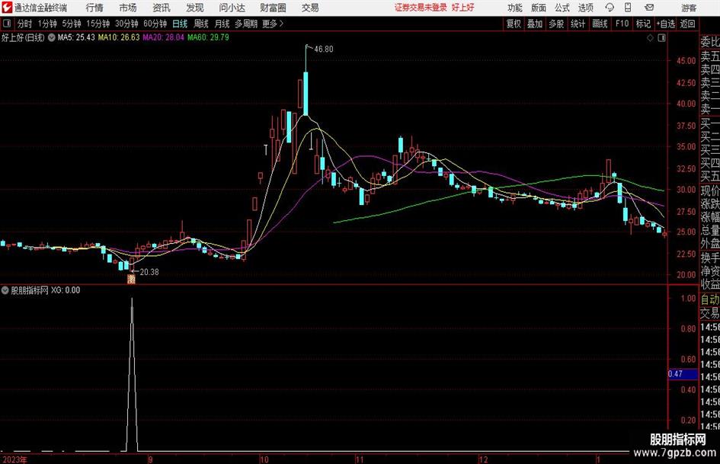Open the 选项 menu
This screenshot has width=720, height=464.
[x=585, y=8]
